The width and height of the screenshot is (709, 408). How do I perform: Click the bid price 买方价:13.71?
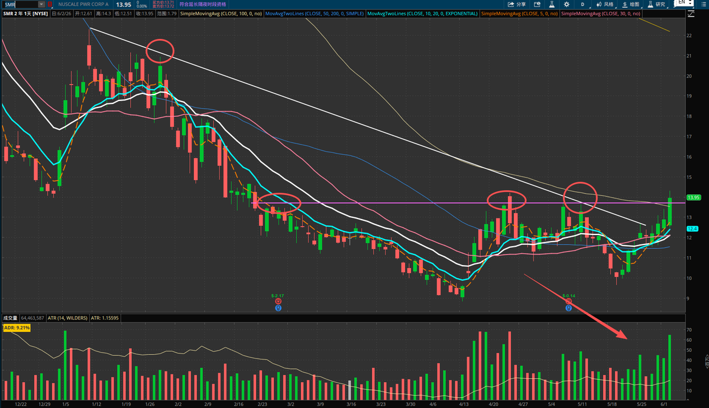163,2
